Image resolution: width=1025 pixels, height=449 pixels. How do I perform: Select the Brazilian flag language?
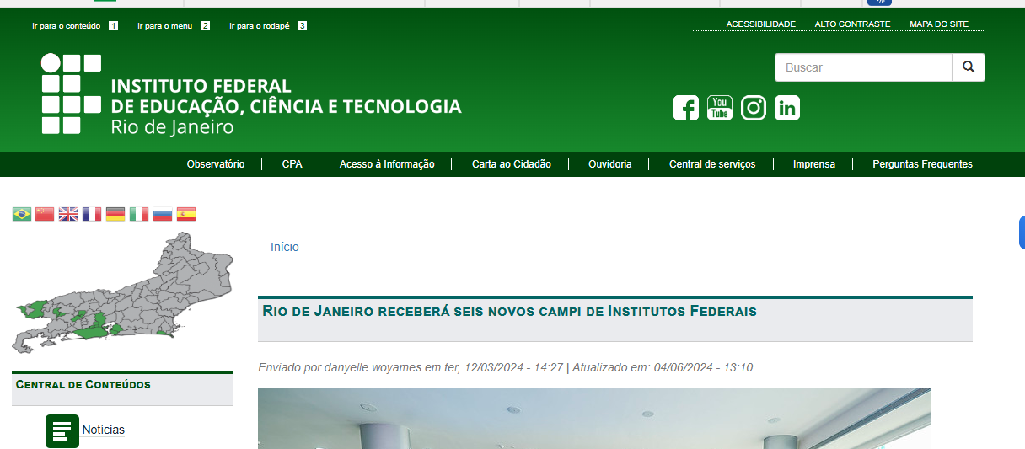[x=22, y=214]
